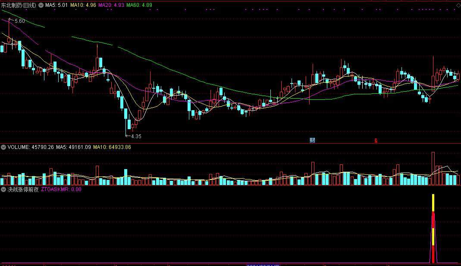Select the MA5: 5.01 moving average label
This screenshot has width=461, height=266.
(x=56, y=5)
